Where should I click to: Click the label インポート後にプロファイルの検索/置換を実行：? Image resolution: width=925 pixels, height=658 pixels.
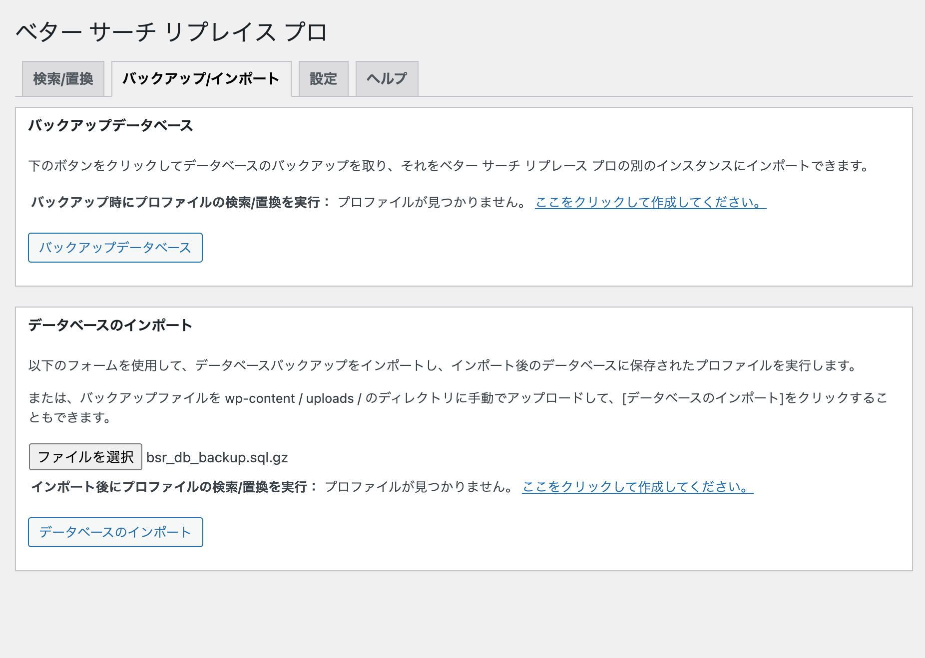click(x=174, y=487)
